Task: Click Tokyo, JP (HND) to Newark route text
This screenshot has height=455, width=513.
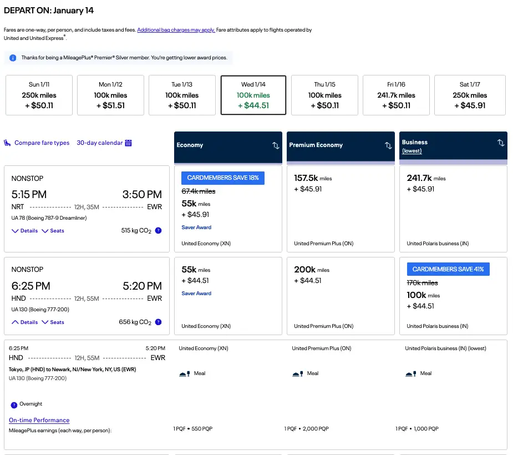Action: pos(72,370)
